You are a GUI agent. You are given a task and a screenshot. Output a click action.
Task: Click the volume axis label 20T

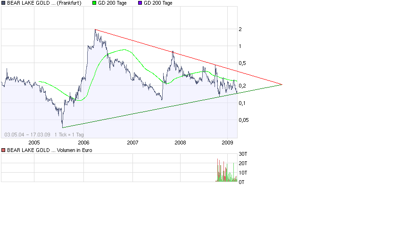click(x=243, y=163)
